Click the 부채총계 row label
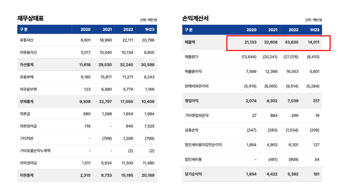The width and height of the screenshot is (341, 194). point(27,101)
